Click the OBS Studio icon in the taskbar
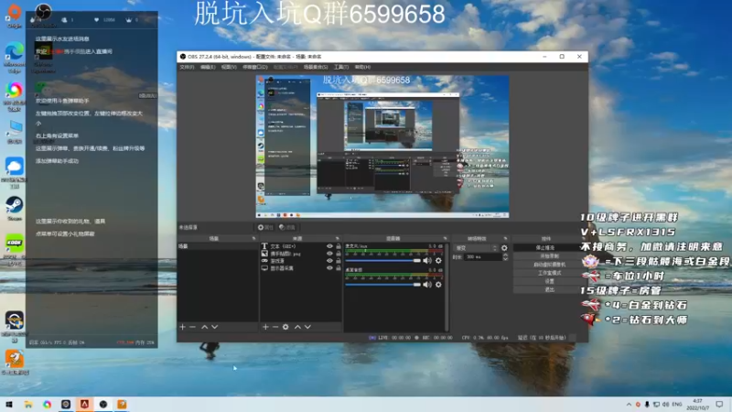The width and height of the screenshot is (732, 412). click(103, 404)
